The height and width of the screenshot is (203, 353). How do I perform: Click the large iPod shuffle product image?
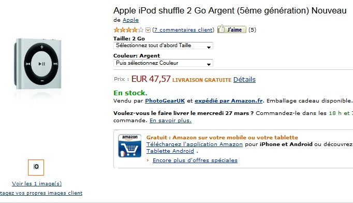tap(38, 64)
